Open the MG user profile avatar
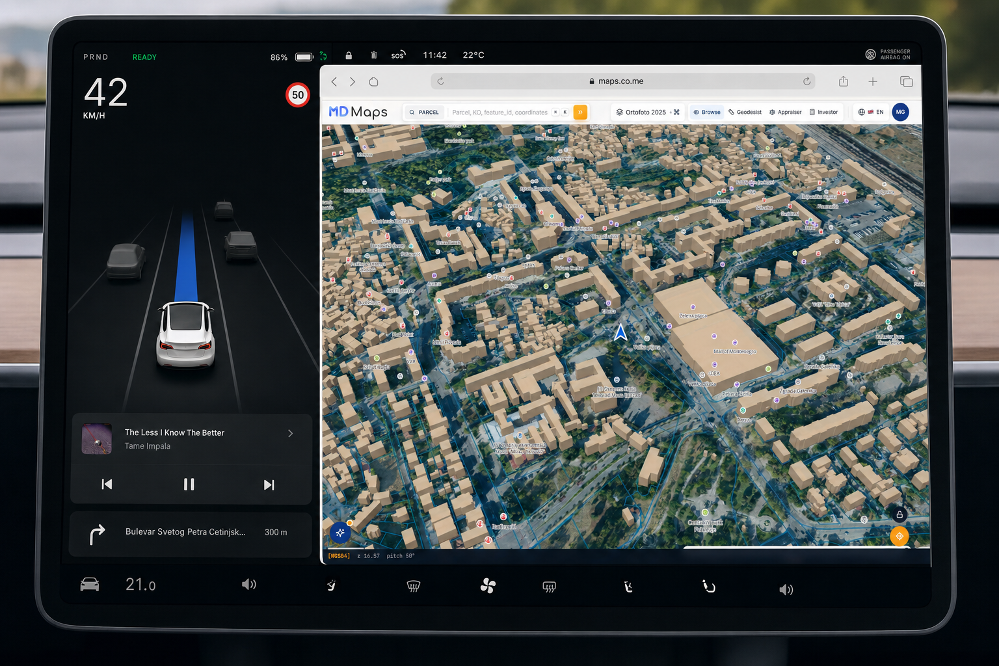 coord(900,112)
